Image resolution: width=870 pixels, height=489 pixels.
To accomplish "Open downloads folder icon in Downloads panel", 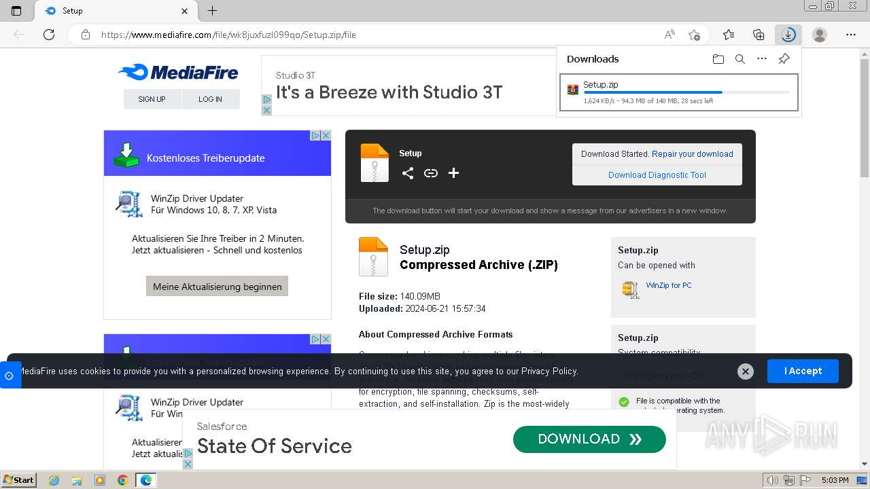I will (718, 59).
